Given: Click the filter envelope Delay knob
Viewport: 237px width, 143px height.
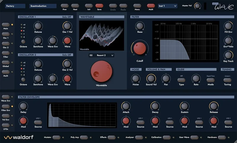Looking at the screenshot, I should [x=23, y=106].
